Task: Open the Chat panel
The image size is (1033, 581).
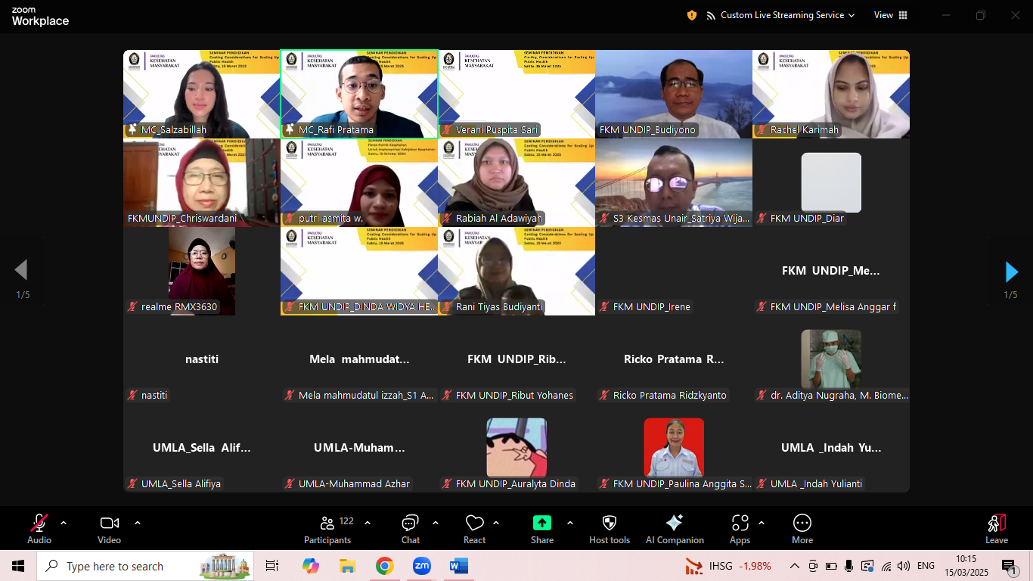Action: coord(410,524)
